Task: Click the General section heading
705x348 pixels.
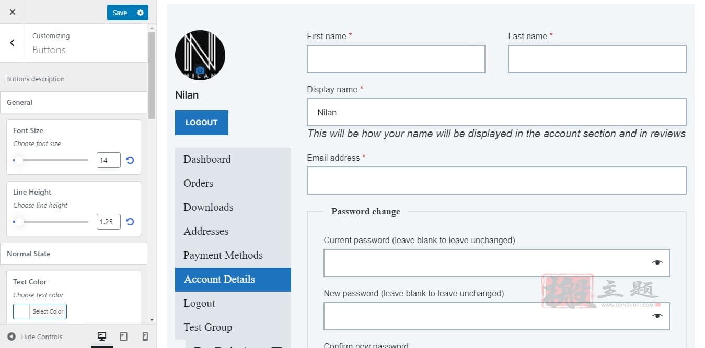Action: pyautogui.click(x=74, y=102)
